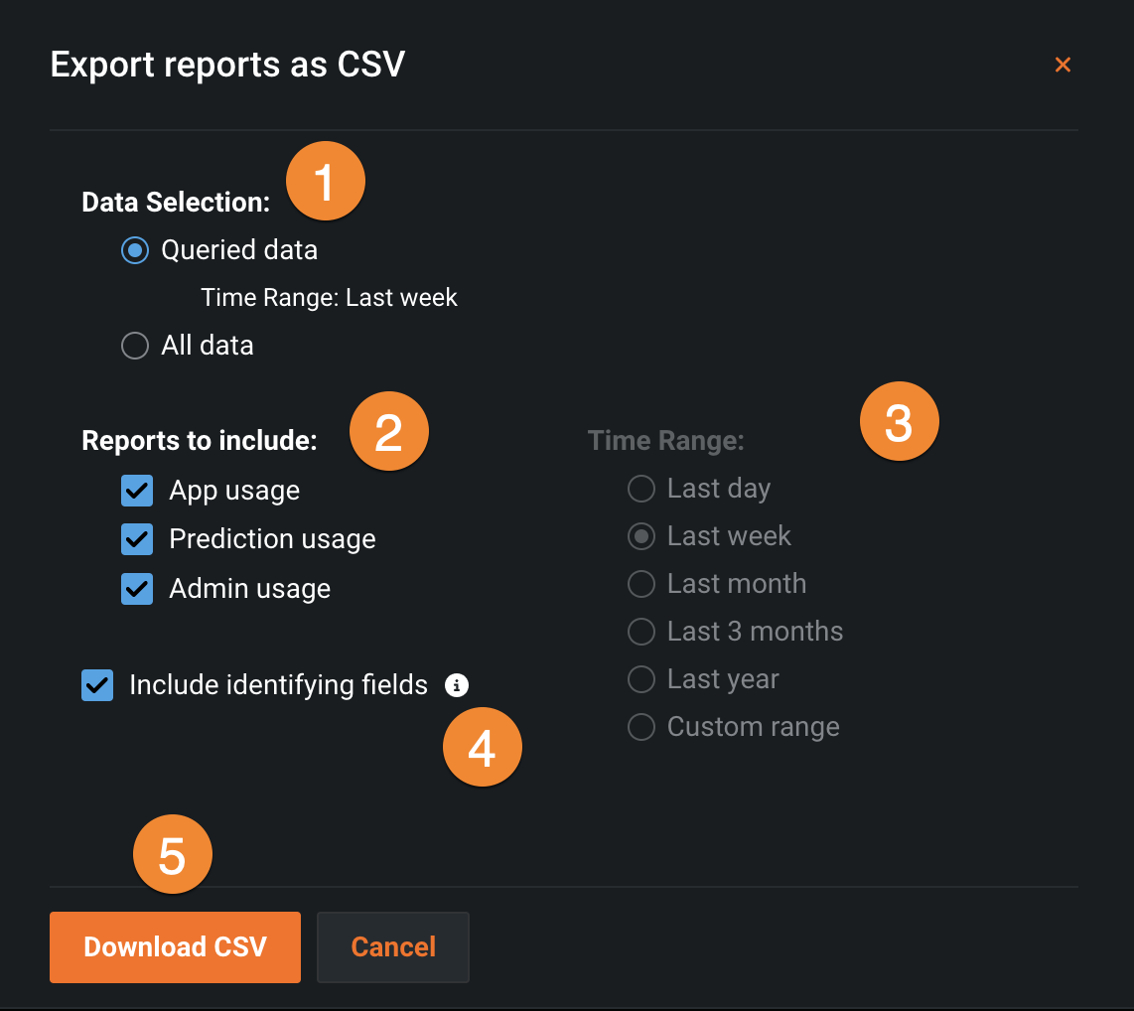Click the orange step 2 marker
Screen dimensions: 1134x1011
tap(388, 433)
